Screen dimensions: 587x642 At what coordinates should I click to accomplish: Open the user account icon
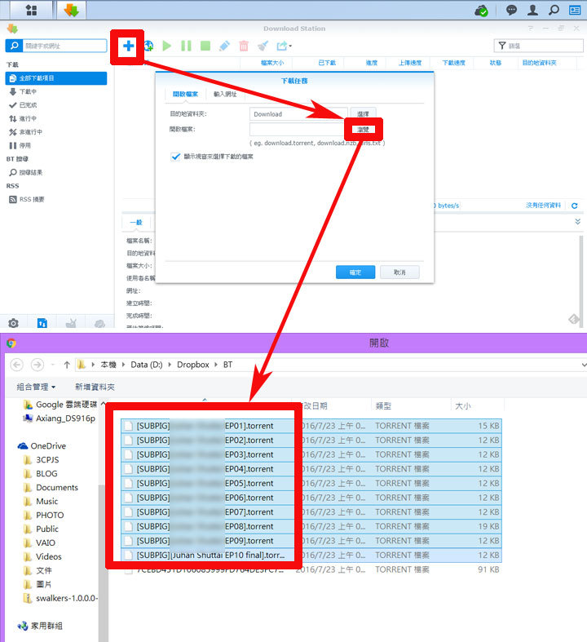point(532,11)
